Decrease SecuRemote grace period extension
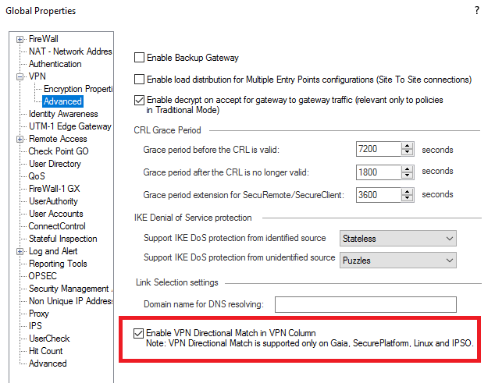 tap(408, 198)
